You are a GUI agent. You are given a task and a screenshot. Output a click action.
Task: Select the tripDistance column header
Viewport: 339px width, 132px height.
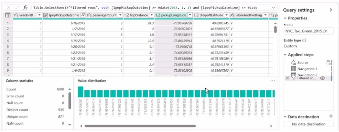click(x=139, y=15)
